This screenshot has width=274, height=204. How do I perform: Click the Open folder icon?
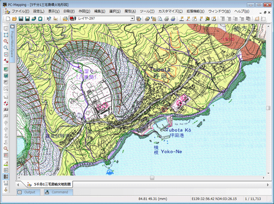click(x=14, y=19)
